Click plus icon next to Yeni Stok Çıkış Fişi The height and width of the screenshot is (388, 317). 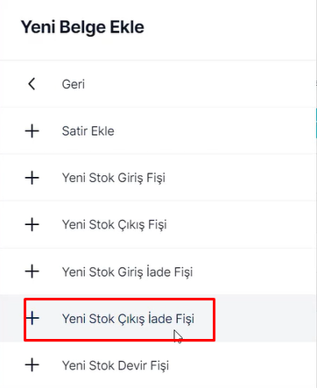pyautogui.click(x=32, y=224)
